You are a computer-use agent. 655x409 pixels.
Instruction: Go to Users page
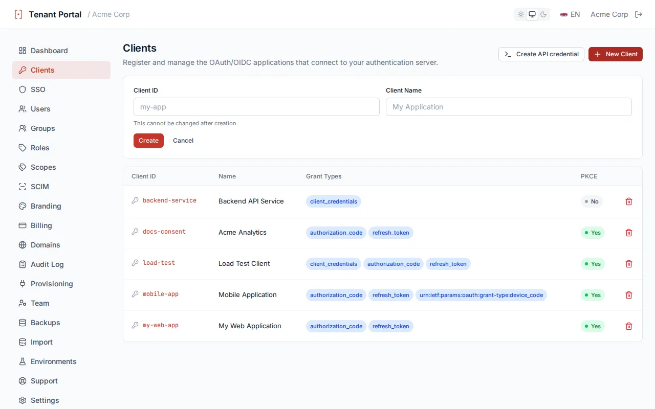(61, 109)
